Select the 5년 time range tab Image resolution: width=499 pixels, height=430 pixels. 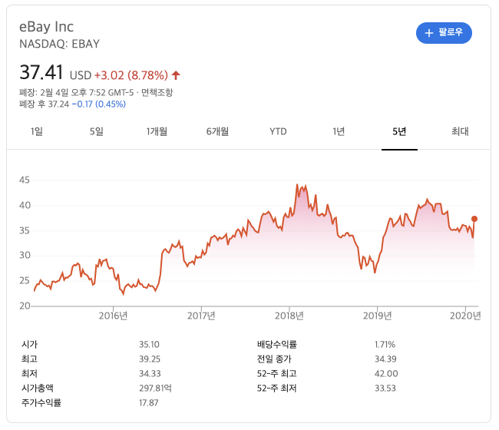(399, 131)
